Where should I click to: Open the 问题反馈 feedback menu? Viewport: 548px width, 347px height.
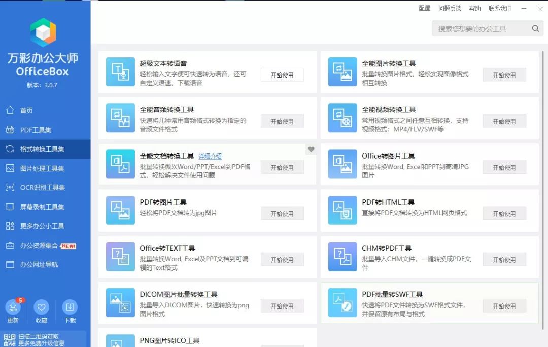(450, 8)
